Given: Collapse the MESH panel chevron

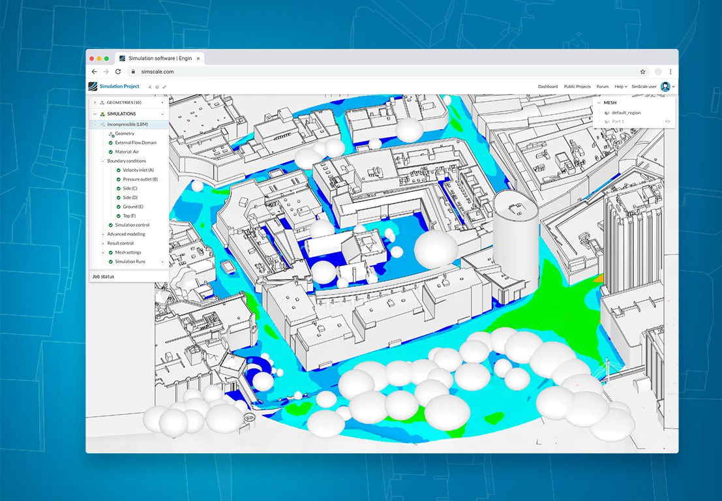Looking at the screenshot, I should 599,102.
